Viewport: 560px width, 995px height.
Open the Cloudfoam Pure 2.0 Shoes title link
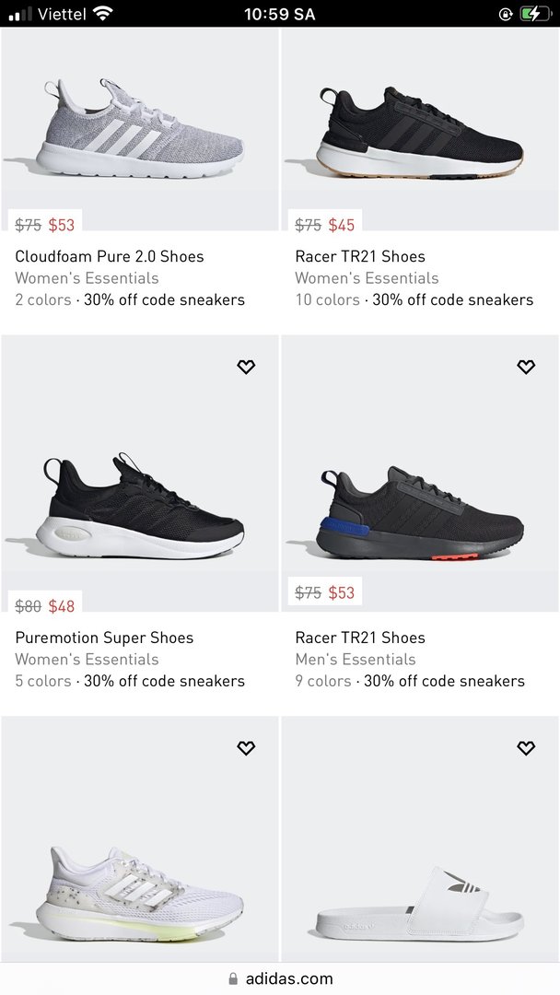click(x=110, y=256)
